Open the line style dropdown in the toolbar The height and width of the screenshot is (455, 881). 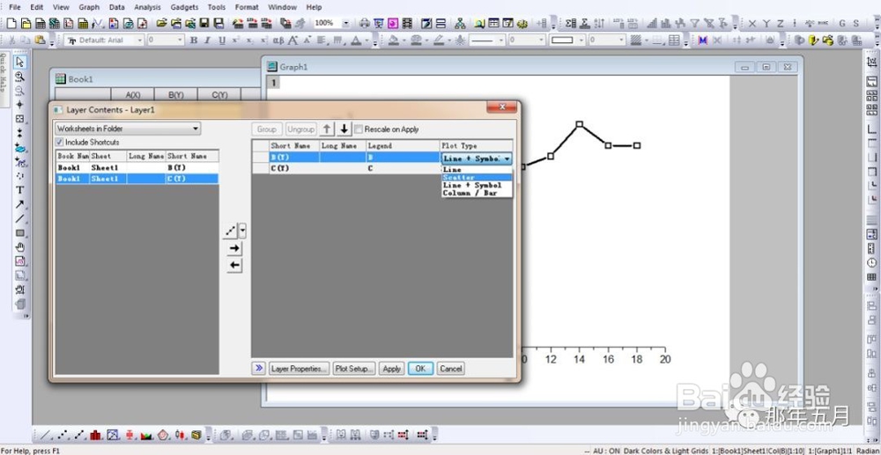coord(501,40)
